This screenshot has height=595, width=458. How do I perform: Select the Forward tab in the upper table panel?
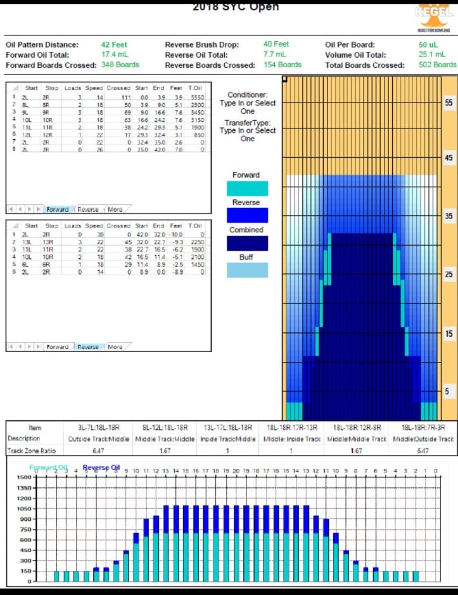pyautogui.click(x=58, y=210)
